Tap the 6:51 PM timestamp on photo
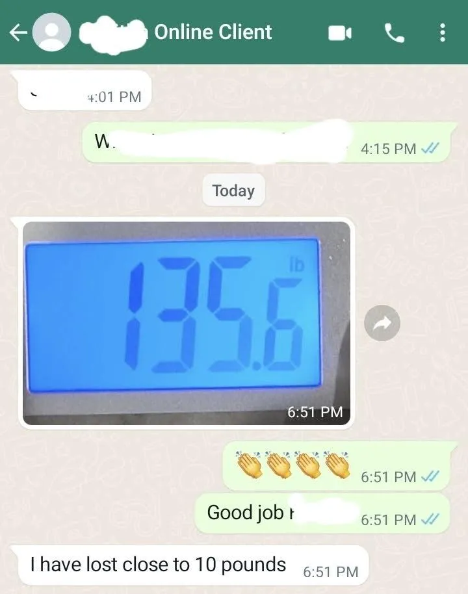 (315, 412)
